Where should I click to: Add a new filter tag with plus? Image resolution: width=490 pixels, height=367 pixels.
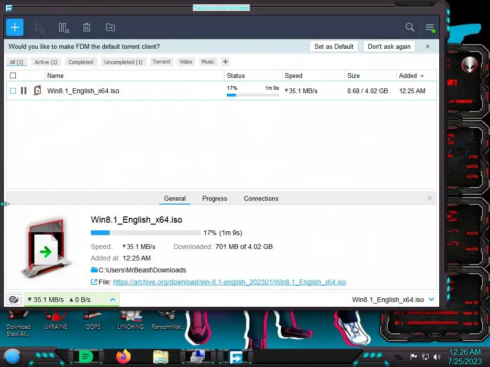[225, 62]
